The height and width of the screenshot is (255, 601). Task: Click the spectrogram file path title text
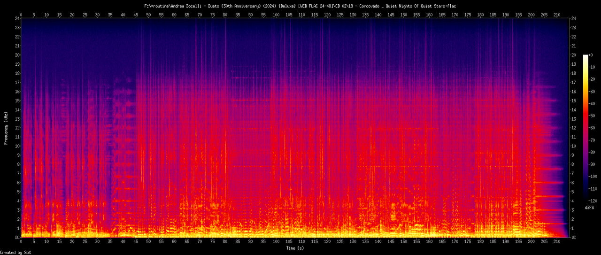coord(300,6)
